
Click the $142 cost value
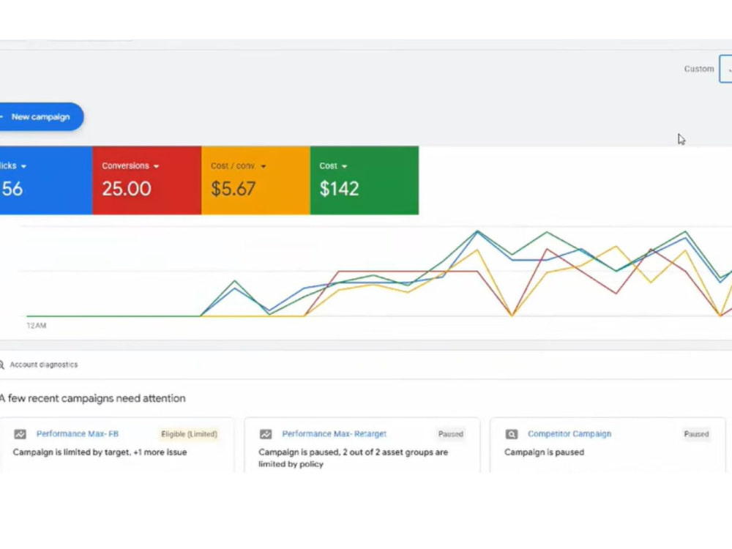point(340,189)
